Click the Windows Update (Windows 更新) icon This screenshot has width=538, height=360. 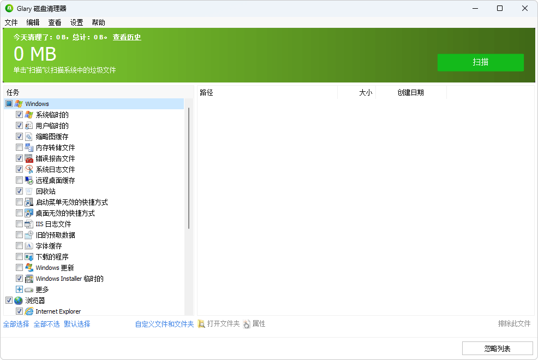pos(29,268)
